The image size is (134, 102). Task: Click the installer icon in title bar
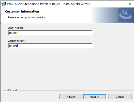pyautogui.click(x=3, y=4)
